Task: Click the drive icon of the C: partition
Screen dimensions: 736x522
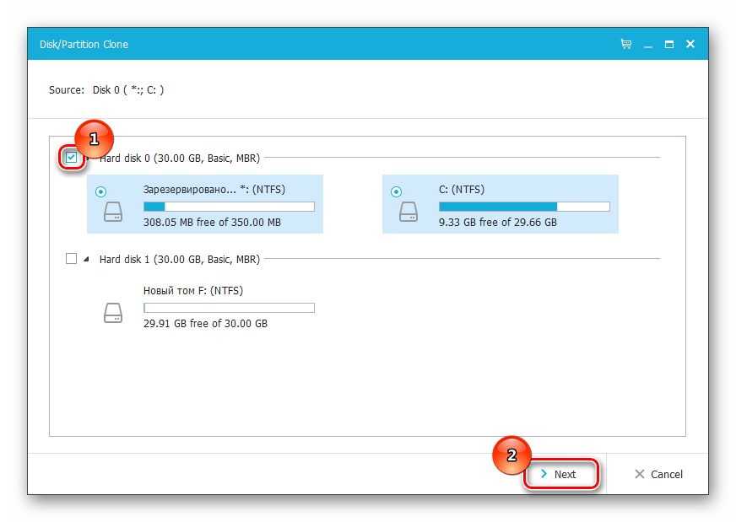Action: tap(409, 211)
